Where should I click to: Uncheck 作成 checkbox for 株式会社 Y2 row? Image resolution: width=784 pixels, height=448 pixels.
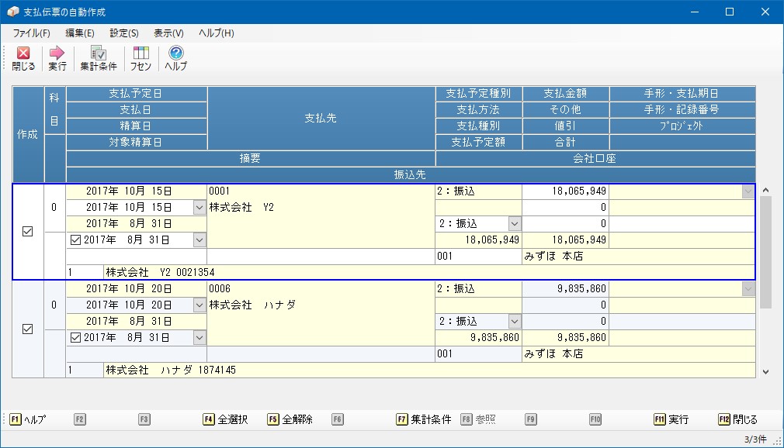(x=27, y=231)
